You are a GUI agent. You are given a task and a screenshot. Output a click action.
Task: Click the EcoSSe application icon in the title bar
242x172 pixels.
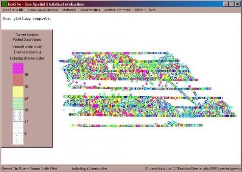[5, 4]
